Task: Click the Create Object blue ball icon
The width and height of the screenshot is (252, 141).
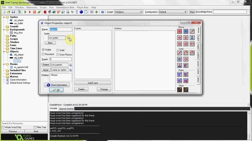Action: point(82,12)
